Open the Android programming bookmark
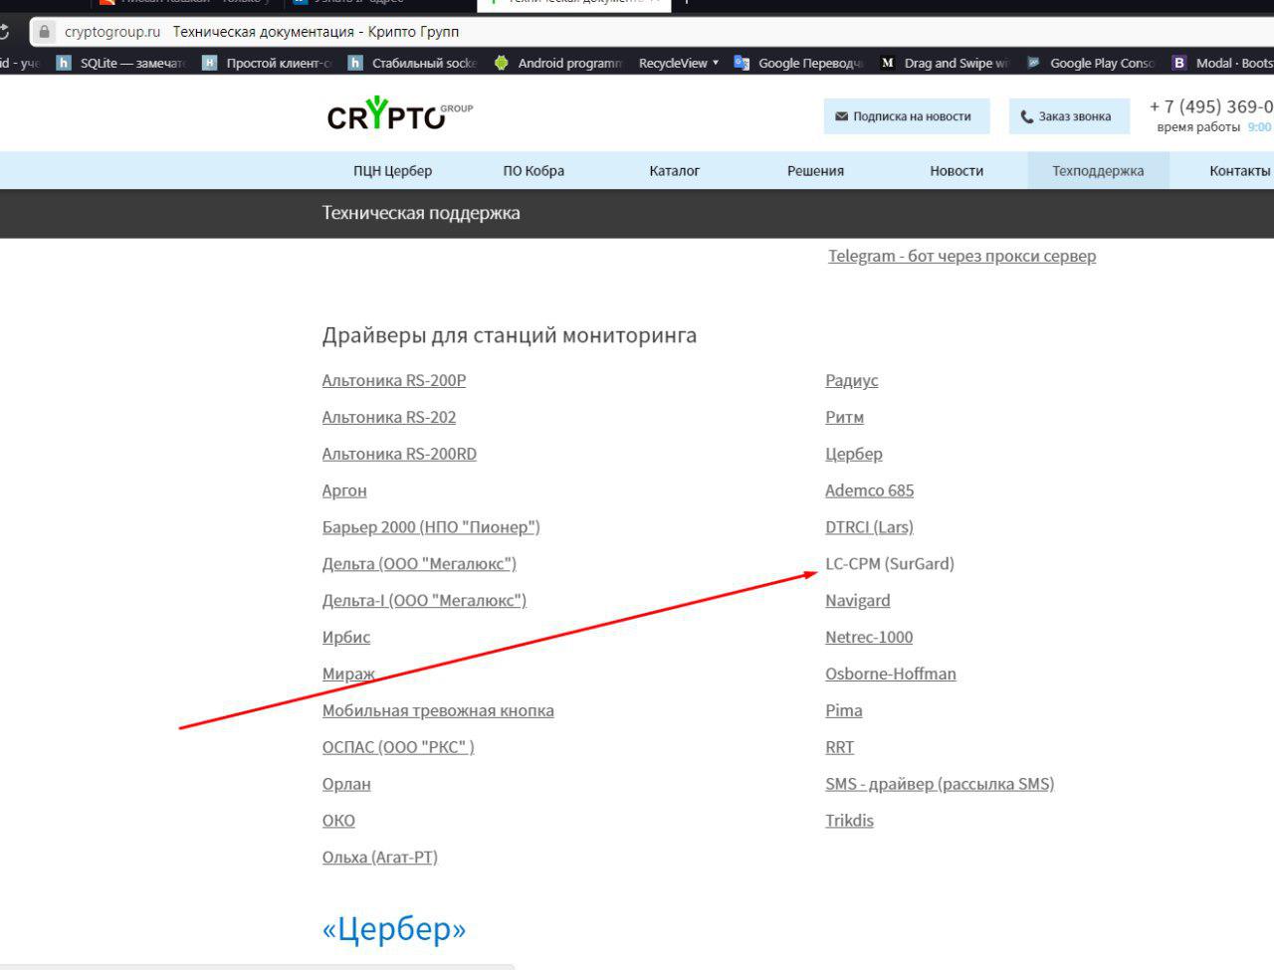The height and width of the screenshot is (970, 1274). (x=558, y=63)
